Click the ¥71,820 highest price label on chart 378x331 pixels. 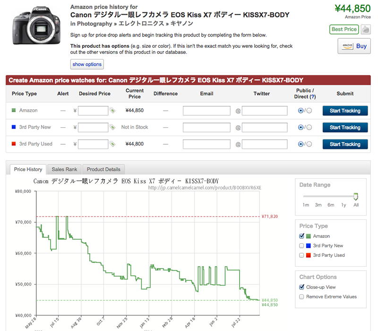tap(270, 217)
